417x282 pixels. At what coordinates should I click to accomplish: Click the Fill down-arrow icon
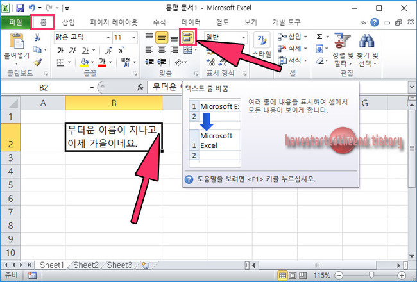point(319,49)
